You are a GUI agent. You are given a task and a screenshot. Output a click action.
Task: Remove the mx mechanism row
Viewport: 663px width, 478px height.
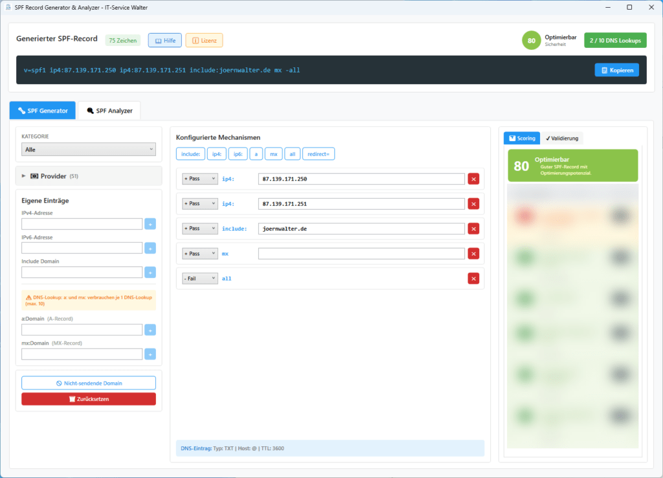473,254
